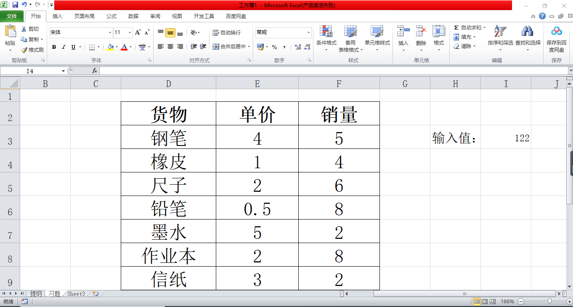Open the font size dropdown showing 11
Viewport: 573px width, 307px height.
(x=130, y=32)
